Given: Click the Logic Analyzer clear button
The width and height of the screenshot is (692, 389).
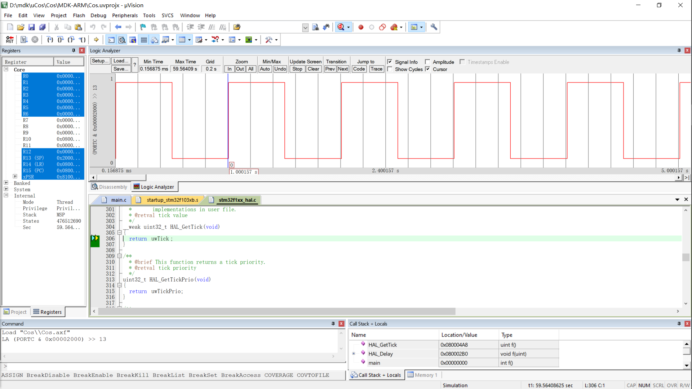Looking at the screenshot, I should pos(313,70).
